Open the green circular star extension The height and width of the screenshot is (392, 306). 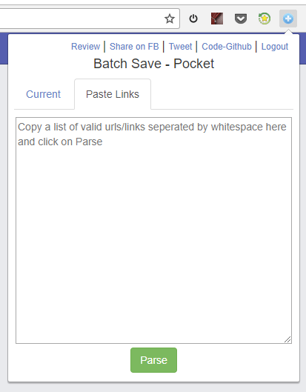click(x=265, y=19)
